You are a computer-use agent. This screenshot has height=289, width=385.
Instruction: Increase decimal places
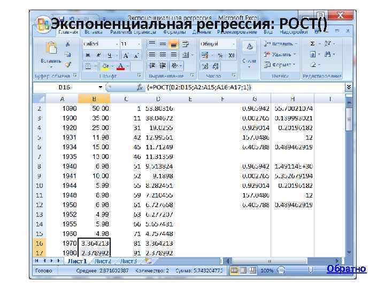tap(205, 66)
